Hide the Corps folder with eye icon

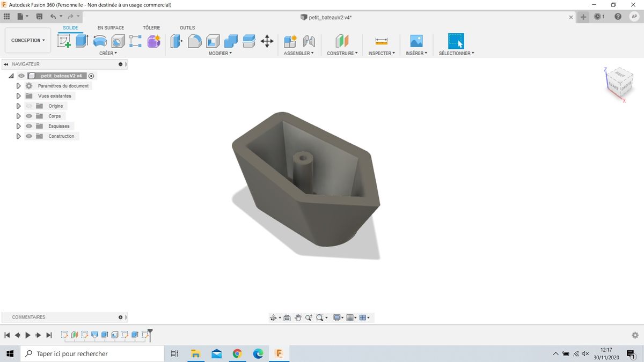pyautogui.click(x=29, y=116)
